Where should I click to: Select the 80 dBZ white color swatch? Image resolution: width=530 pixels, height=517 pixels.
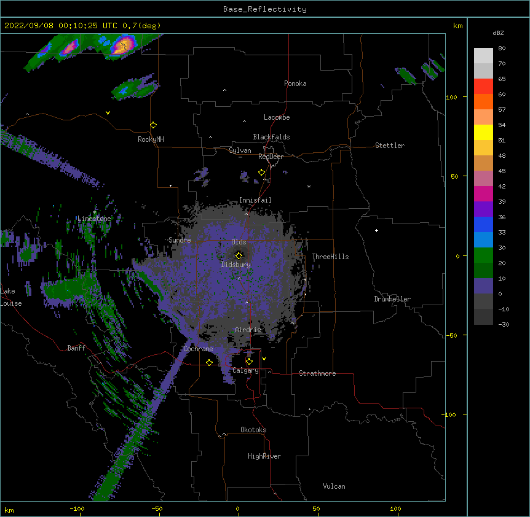tap(483, 56)
